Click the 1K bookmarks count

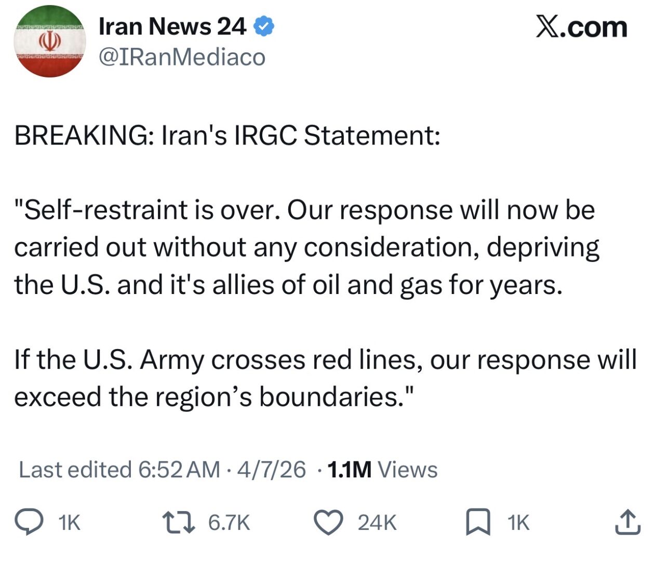[518, 523]
